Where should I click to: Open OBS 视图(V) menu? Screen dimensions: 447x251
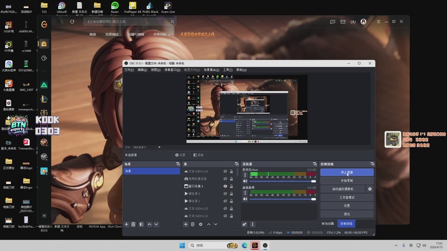[x=156, y=70]
